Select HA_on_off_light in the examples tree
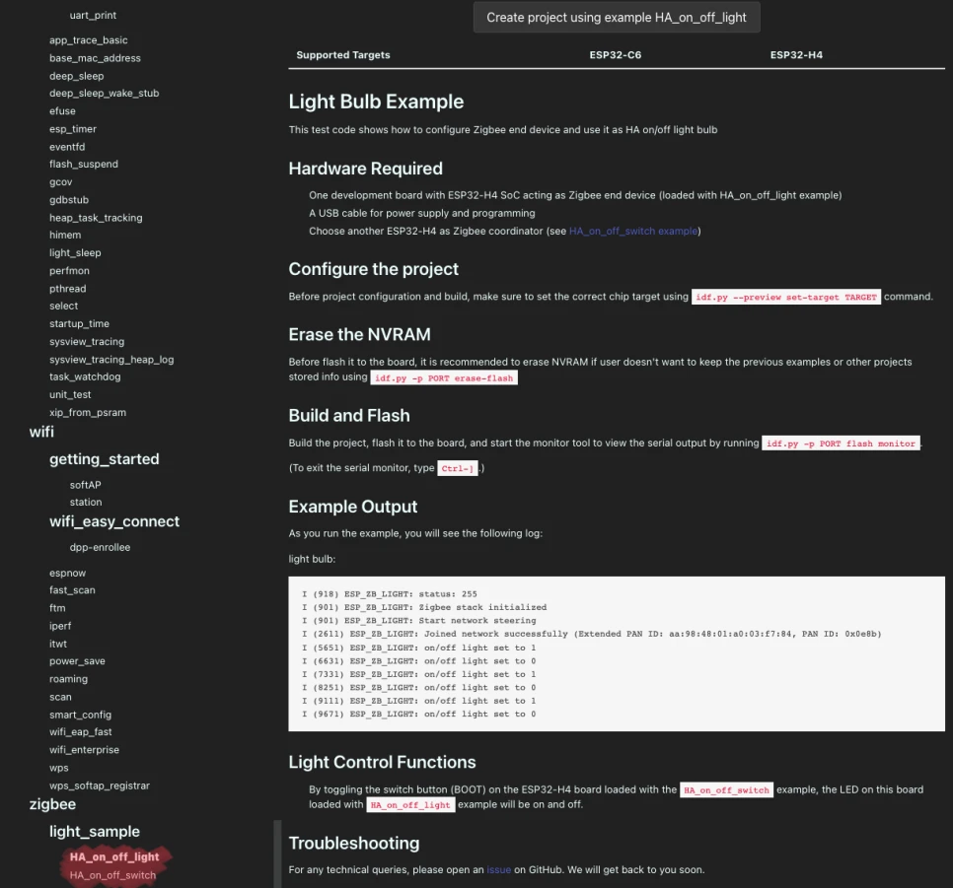Image resolution: width=953 pixels, height=888 pixels. (x=114, y=857)
